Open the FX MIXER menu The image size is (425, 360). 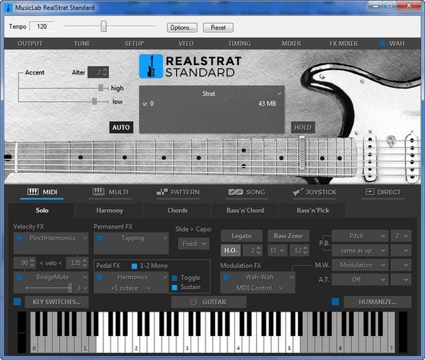(344, 43)
